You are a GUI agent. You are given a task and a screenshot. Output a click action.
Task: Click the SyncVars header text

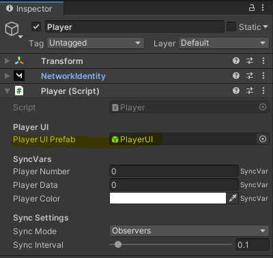click(x=32, y=159)
